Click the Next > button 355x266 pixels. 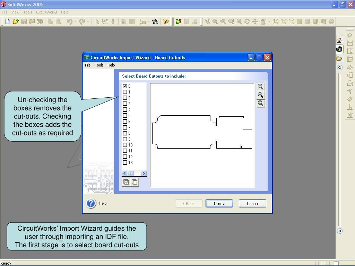pyautogui.click(x=219, y=203)
